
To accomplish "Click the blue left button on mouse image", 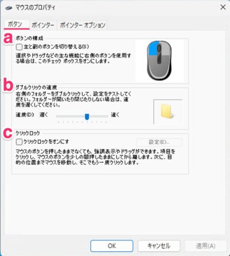I will [153, 48].
